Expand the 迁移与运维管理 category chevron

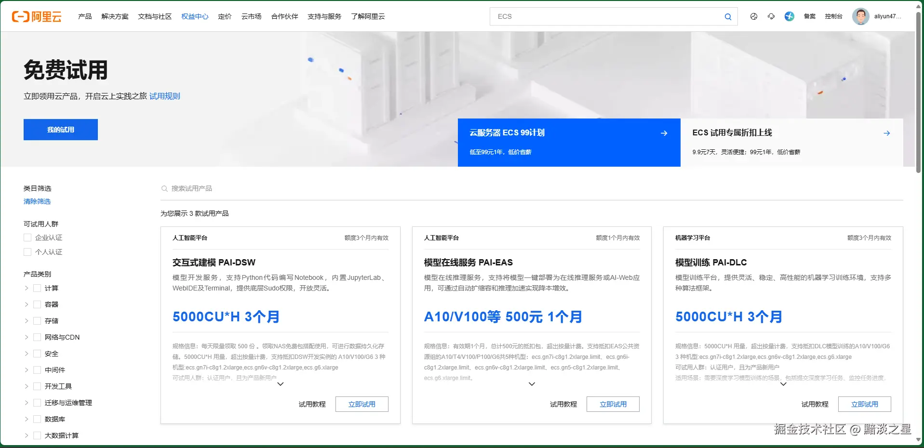click(27, 403)
